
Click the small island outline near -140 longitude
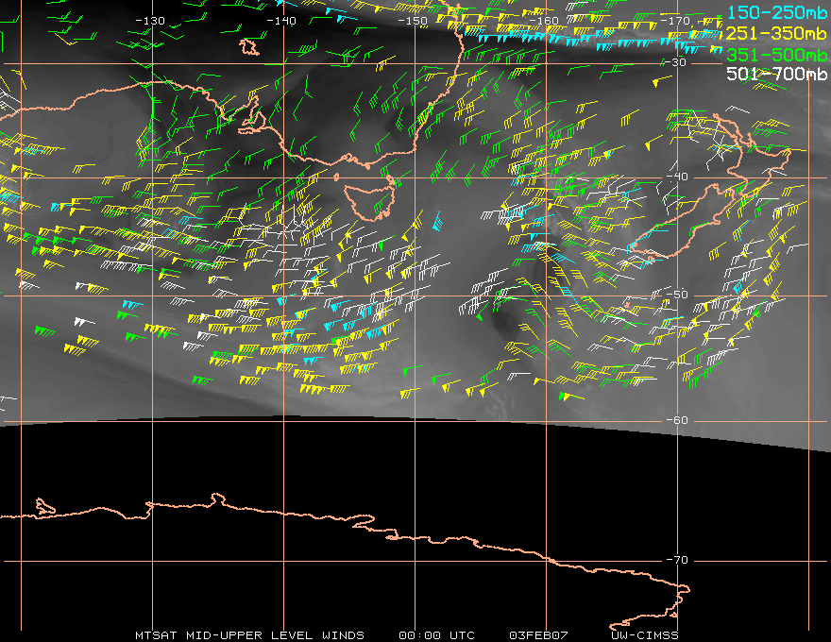tap(249, 46)
